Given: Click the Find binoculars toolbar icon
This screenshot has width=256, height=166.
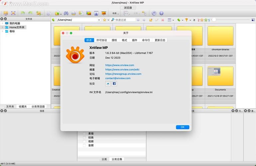Looking at the screenshot, I should (66, 13).
